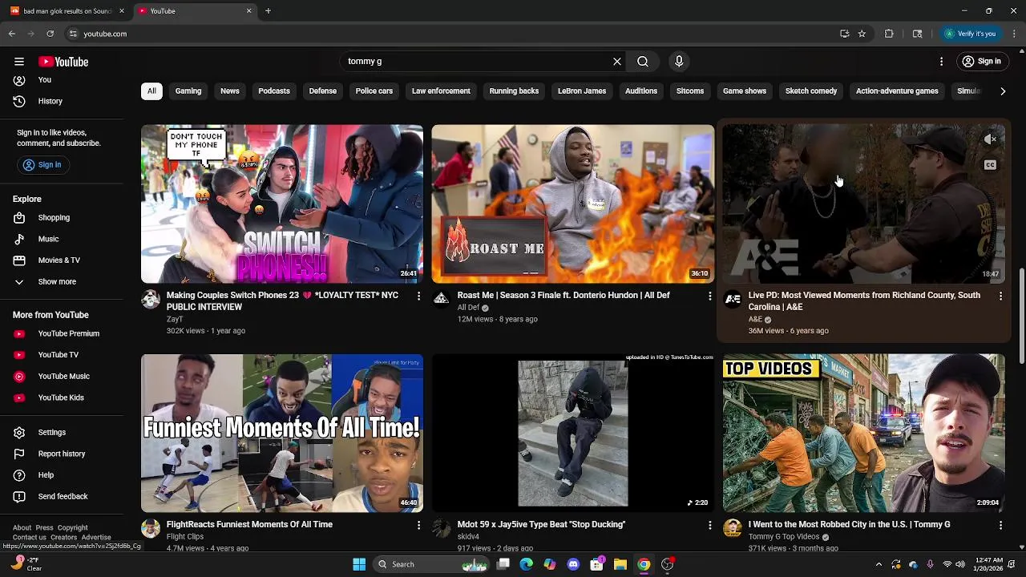Click the YouTube logo home link

pyautogui.click(x=63, y=62)
